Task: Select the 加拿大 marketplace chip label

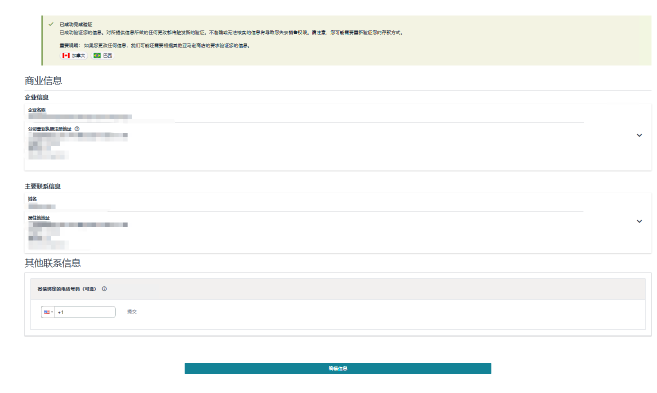Action: (x=79, y=55)
